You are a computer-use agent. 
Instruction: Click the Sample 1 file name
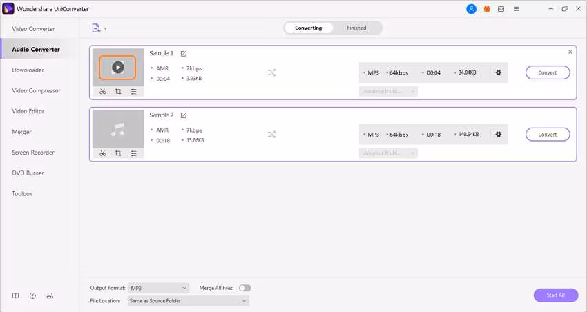tap(162, 53)
